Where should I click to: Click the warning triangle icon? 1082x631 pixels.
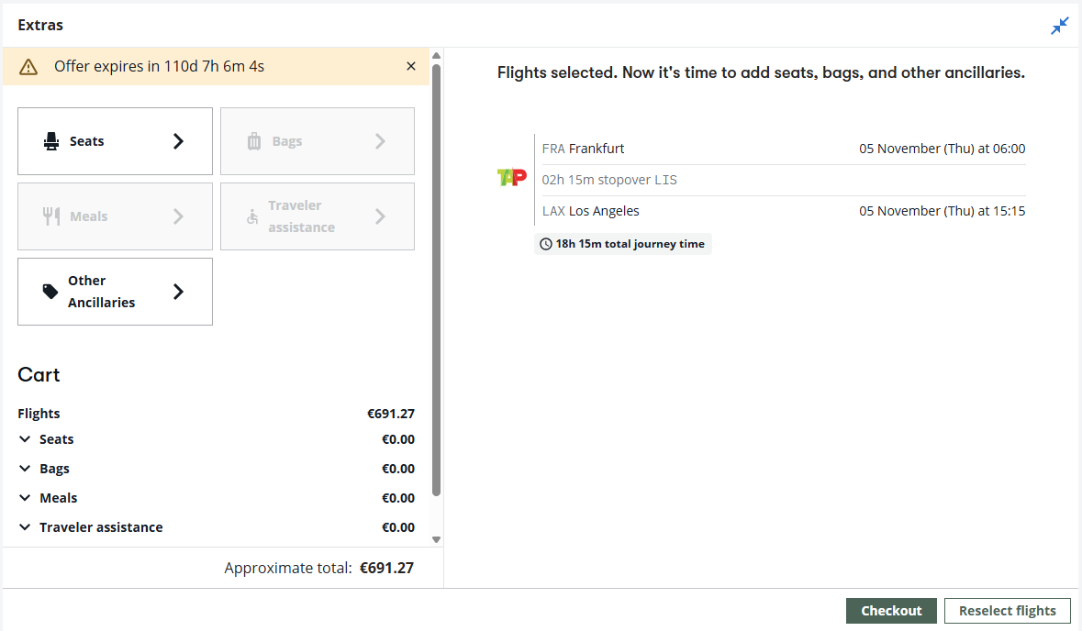[x=28, y=67]
